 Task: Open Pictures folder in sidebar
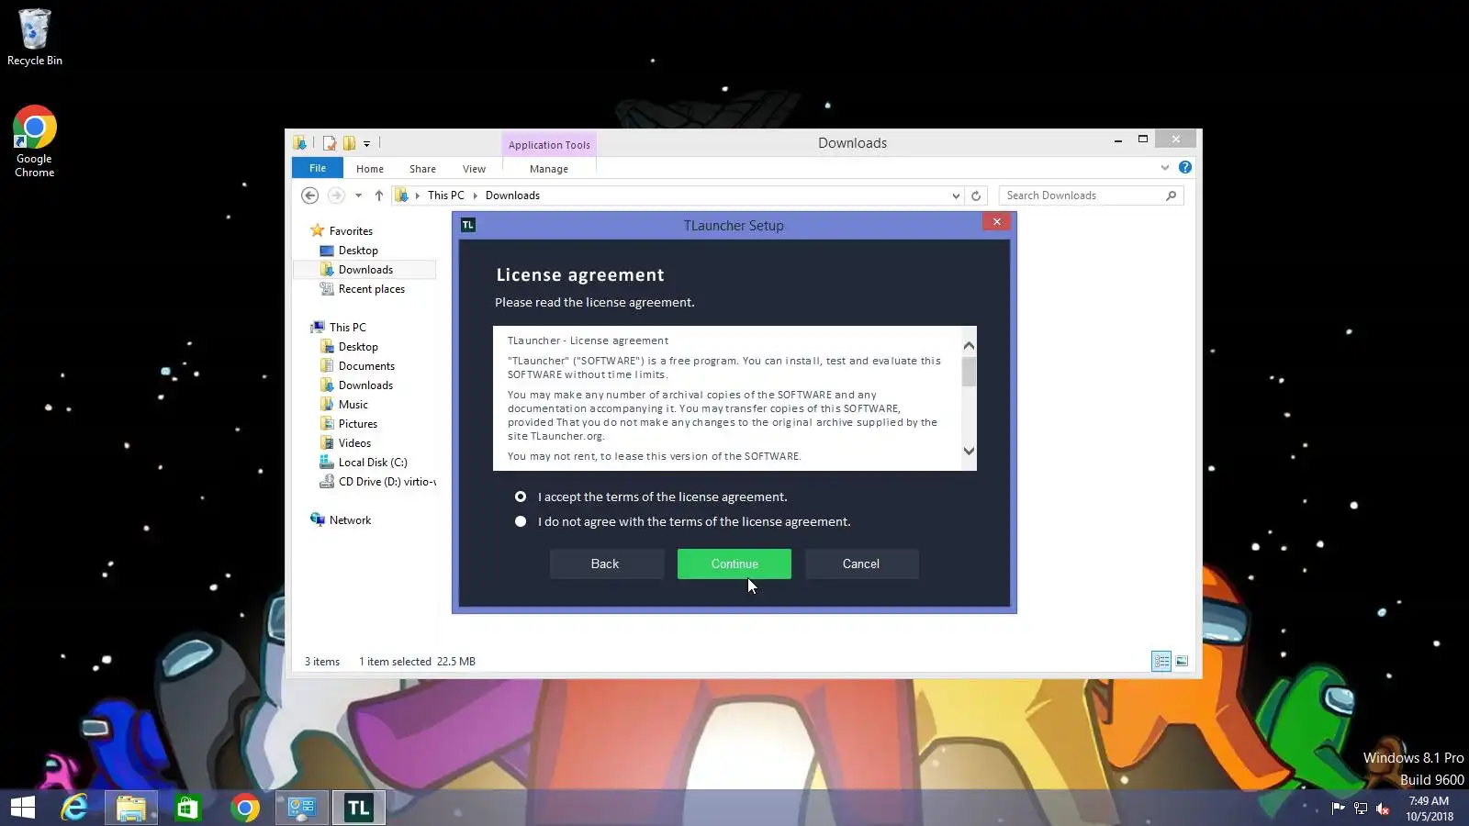tap(357, 424)
